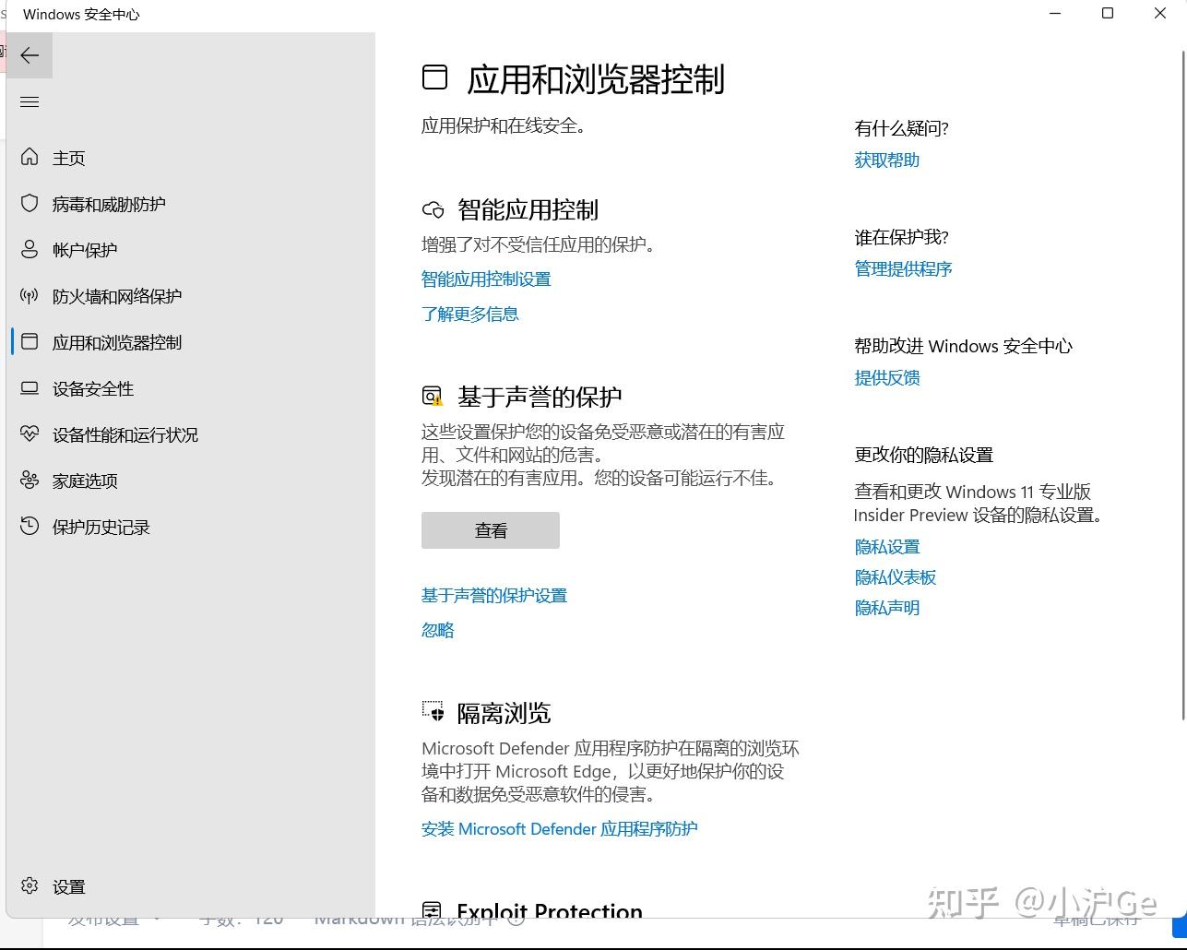The image size is (1187, 950).
Task: Open 隐私仪表板 link
Action: click(896, 576)
